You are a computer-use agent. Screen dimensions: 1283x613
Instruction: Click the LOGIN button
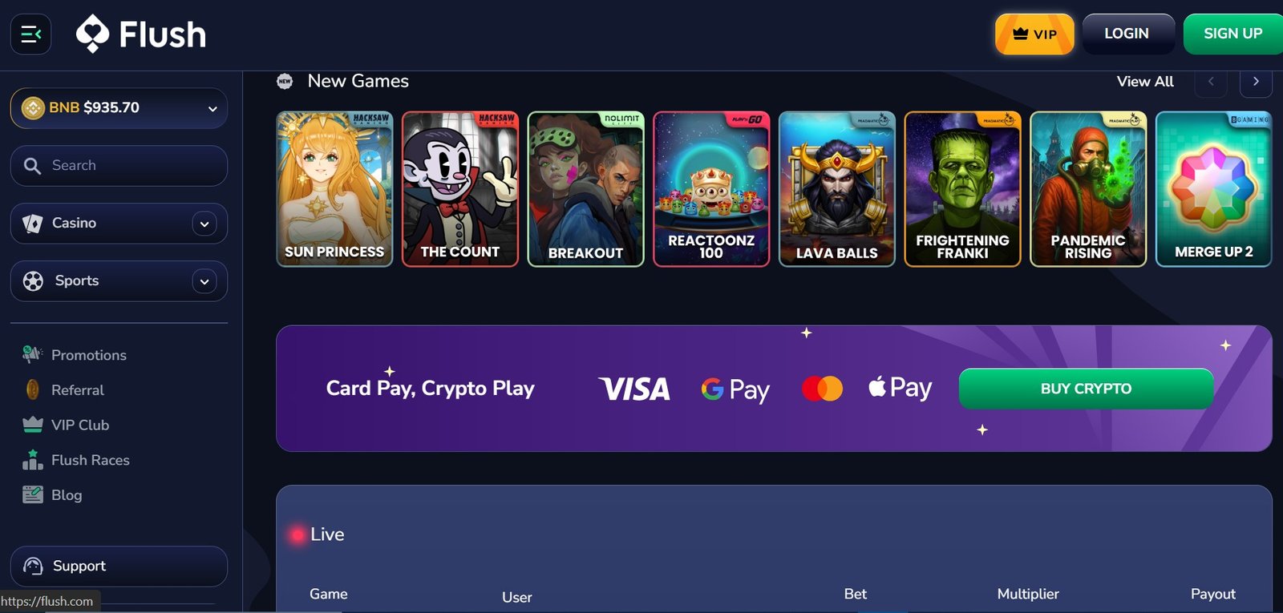tap(1127, 34)
